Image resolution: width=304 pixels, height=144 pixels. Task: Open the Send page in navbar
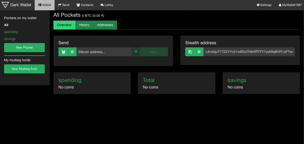[x=64, y=5]
